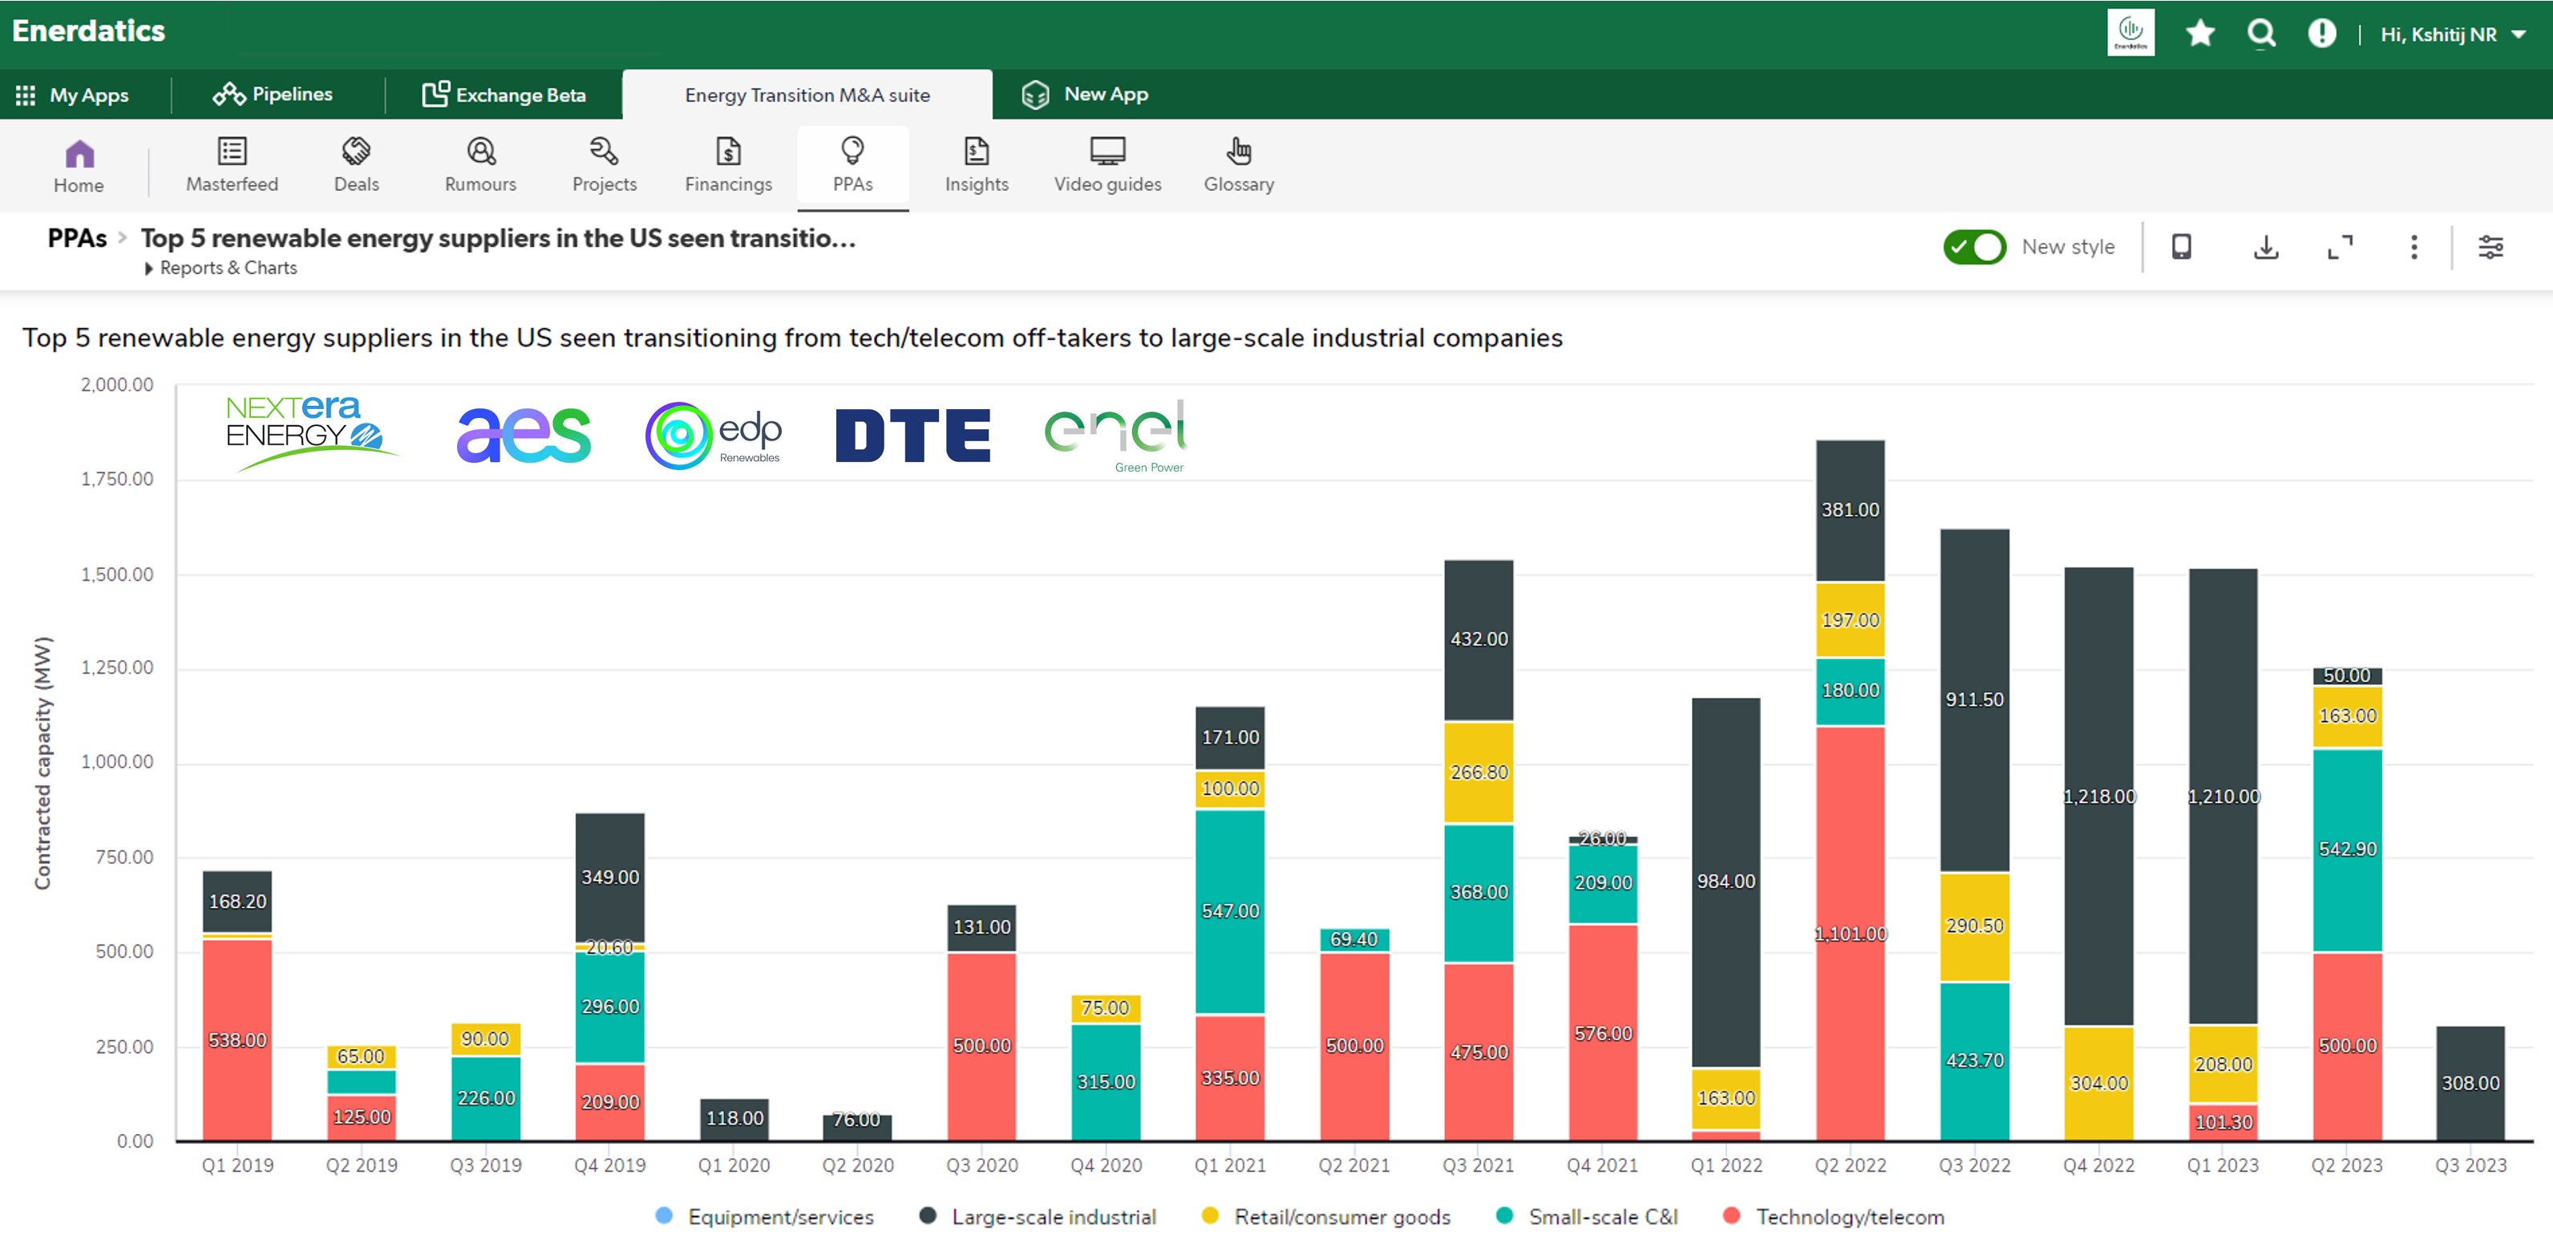Click the favorites star icon
Viewport: 2553px width, 1244px height.
2200,34
